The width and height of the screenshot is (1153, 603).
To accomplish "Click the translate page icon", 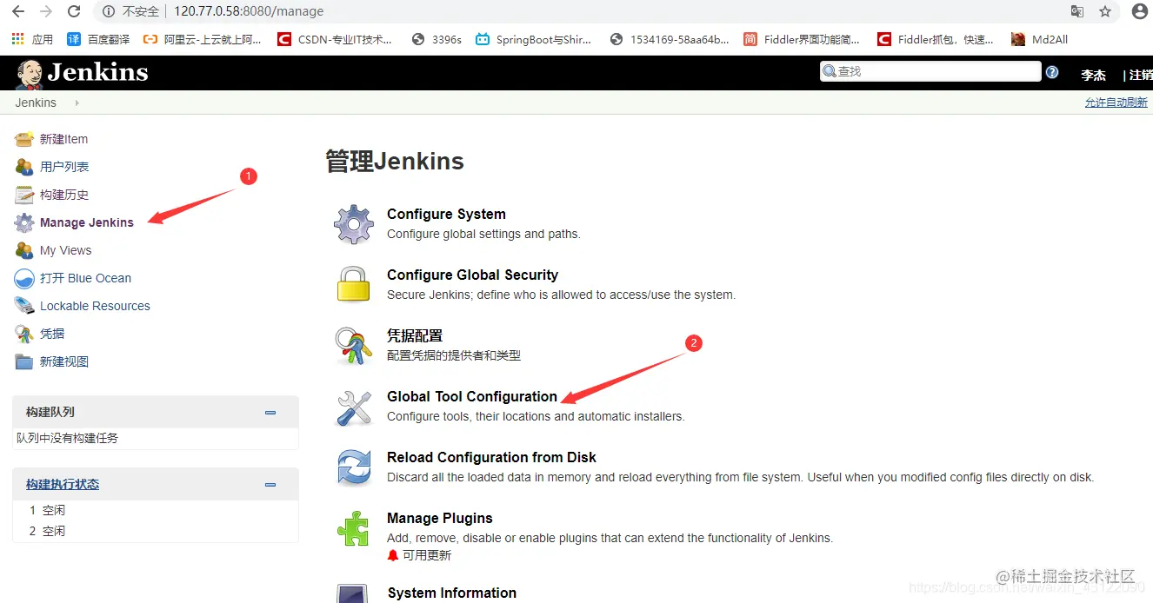I will pyautogui.click(x=1077, y=11).
